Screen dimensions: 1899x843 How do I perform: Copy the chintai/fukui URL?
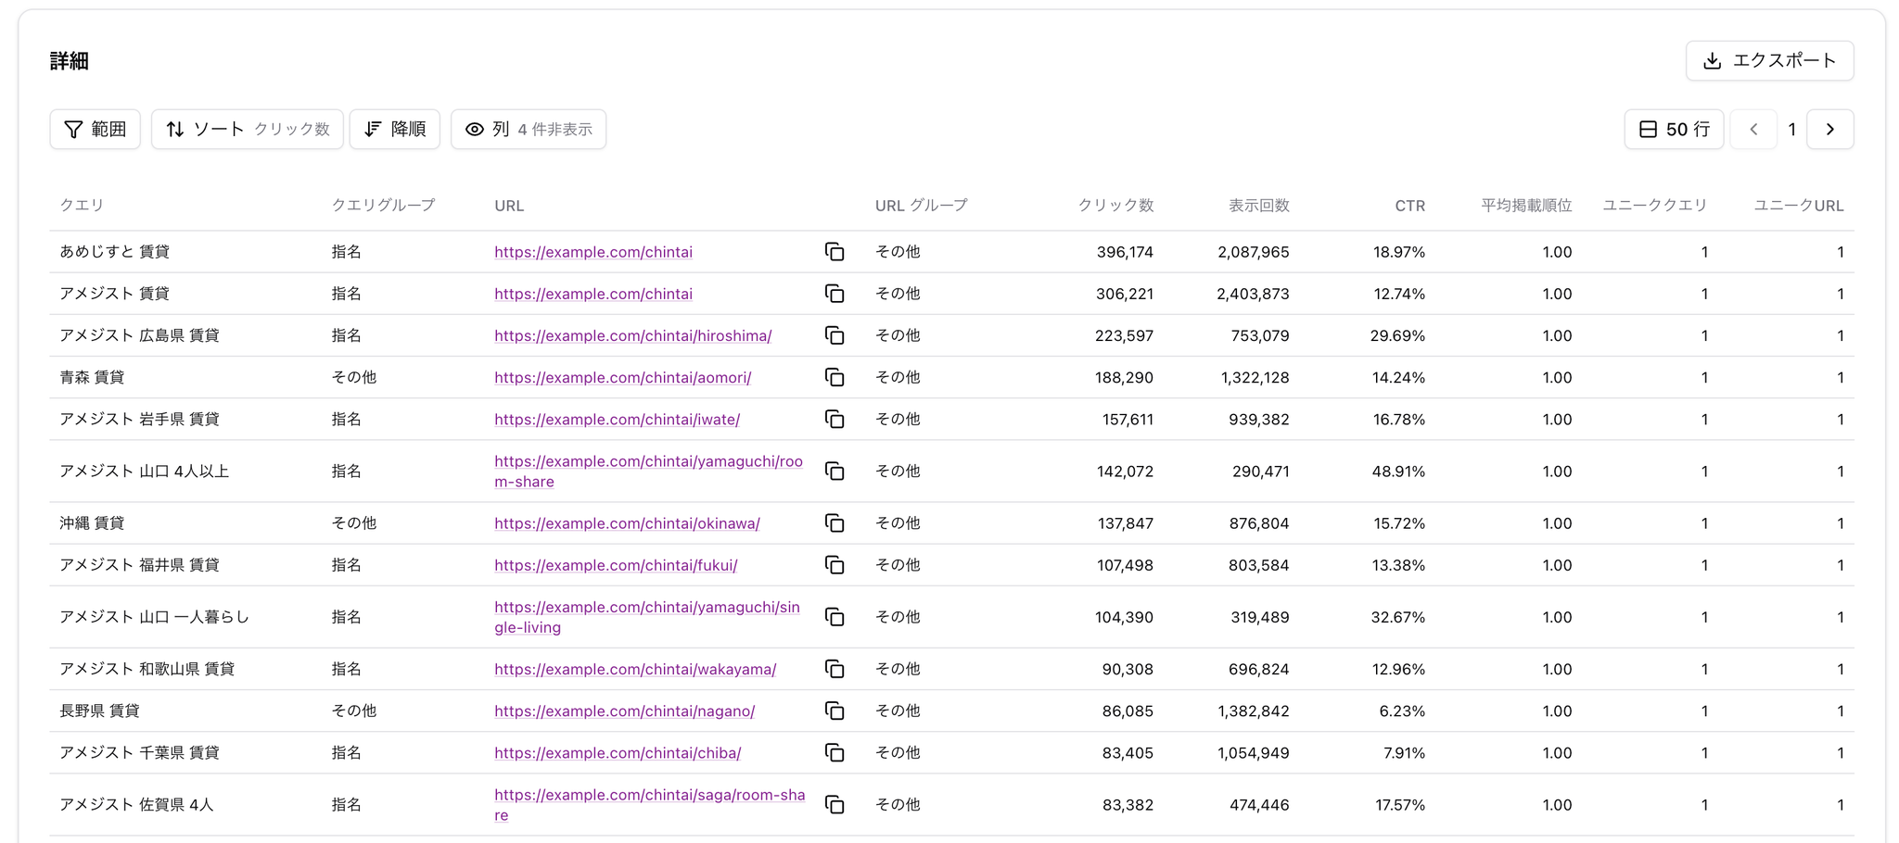[835, 565]
